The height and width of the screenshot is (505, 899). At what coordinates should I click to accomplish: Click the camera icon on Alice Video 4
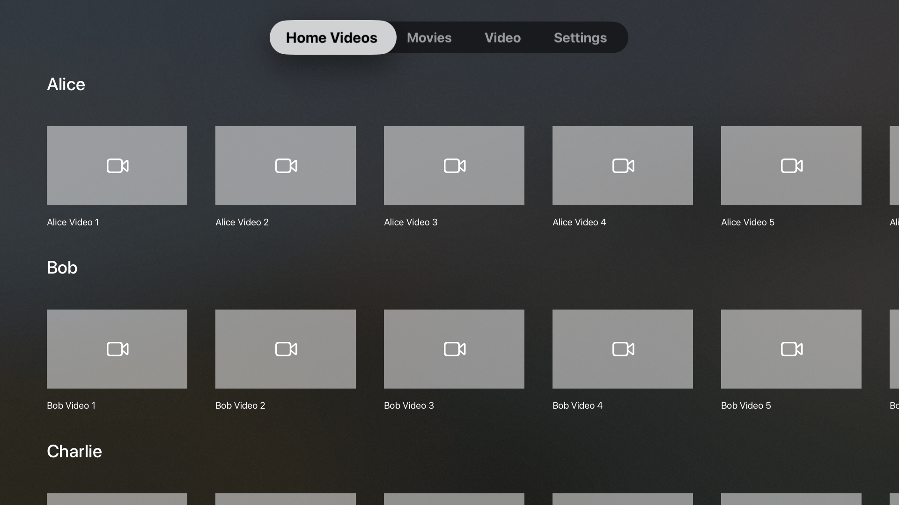(622, 166)
